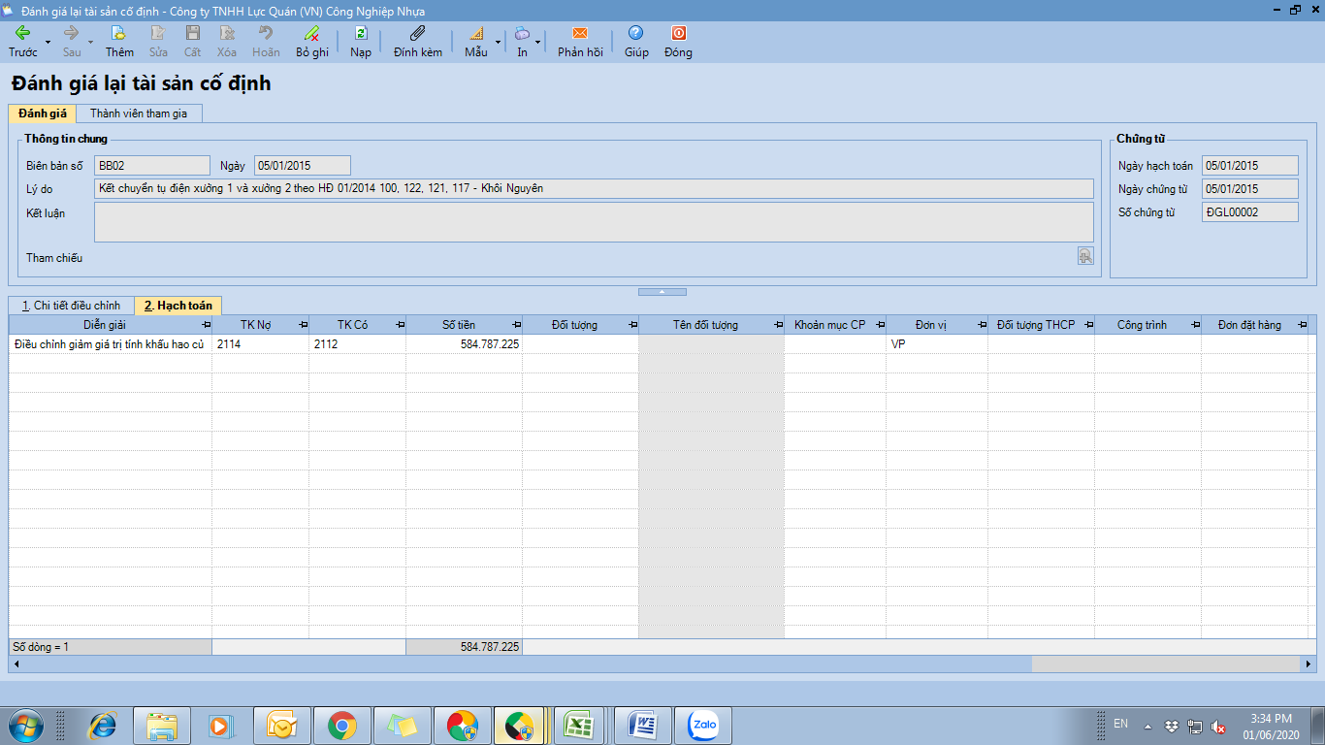This screenshot has width=1325, height=745.
Task: Click the Tham chiếu reference picker icon
Action: tap(1085, 256)
